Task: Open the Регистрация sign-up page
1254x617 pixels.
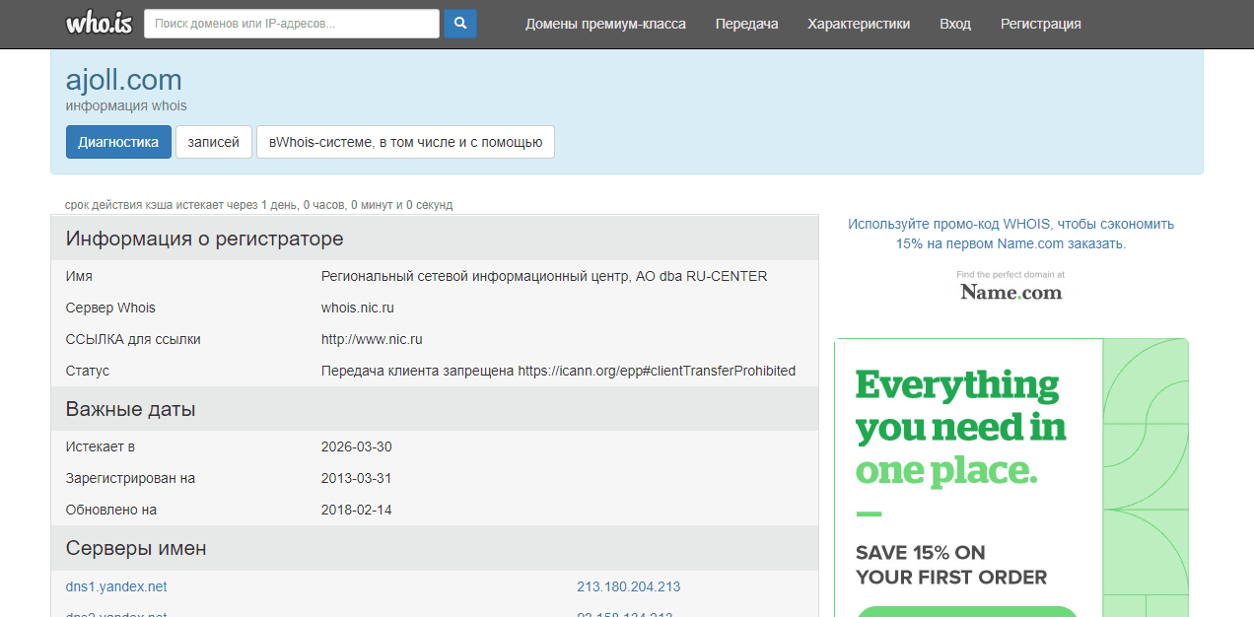Action: tap(1040, 24)
